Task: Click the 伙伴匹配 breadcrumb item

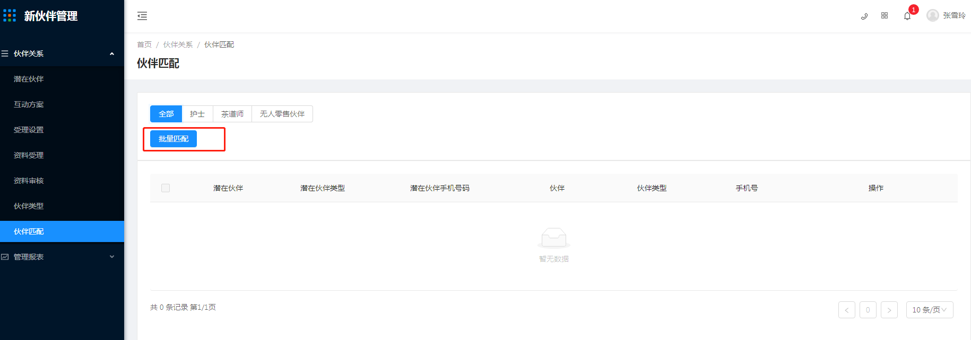Action: (x=219, y=44)
